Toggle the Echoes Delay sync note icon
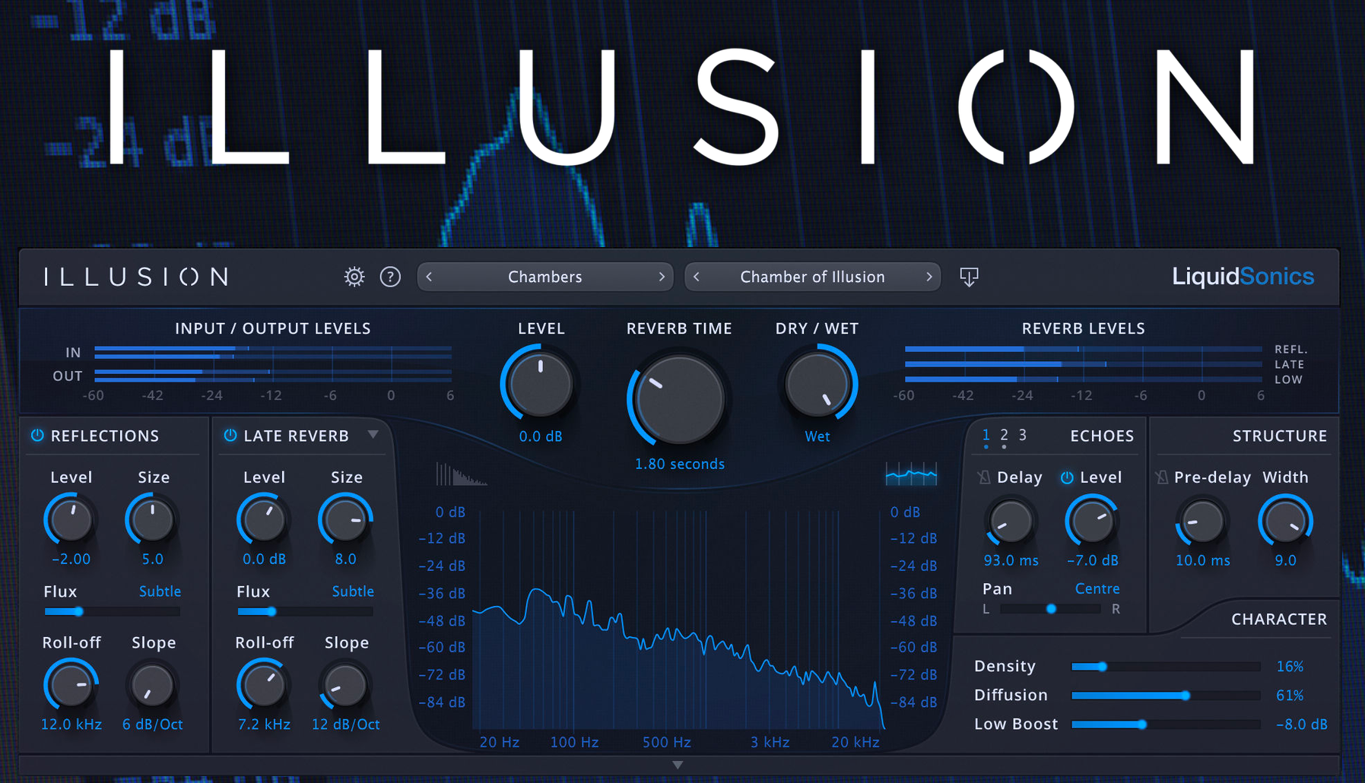The image size is (1365, 783). tap(984, 477)
